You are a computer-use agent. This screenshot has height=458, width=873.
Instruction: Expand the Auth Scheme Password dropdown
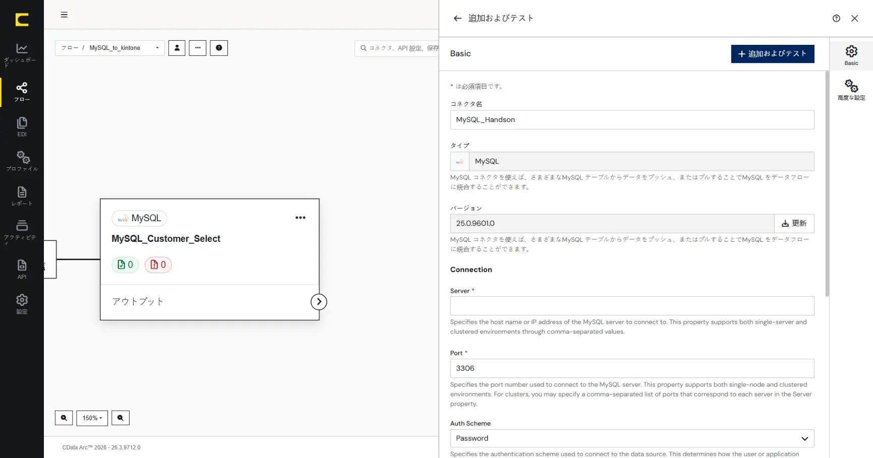click(x=632, y=438)
